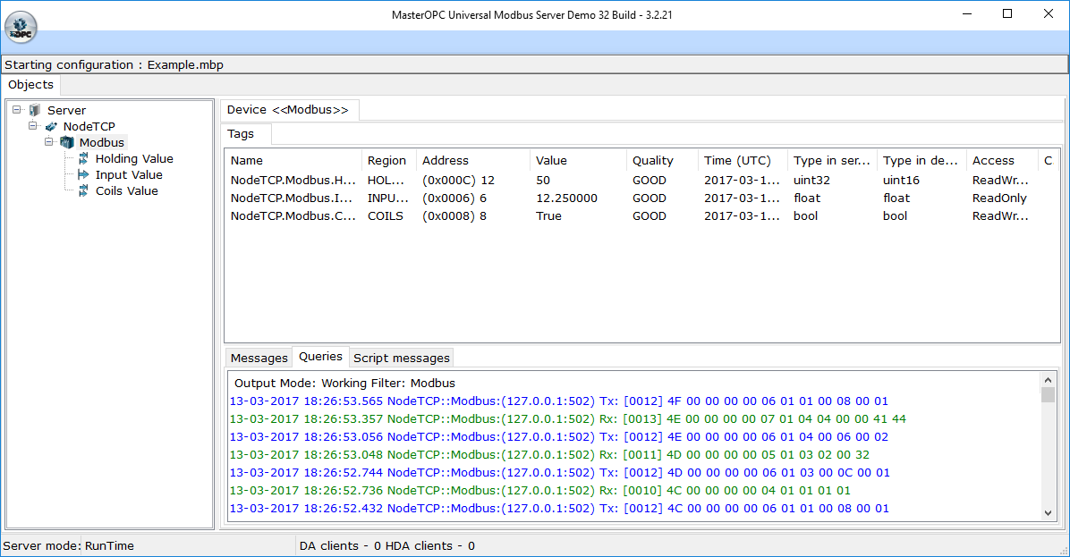Screen dimensions: 1070x557
Task: Click the Input Value tag icon
Action: 83,174
